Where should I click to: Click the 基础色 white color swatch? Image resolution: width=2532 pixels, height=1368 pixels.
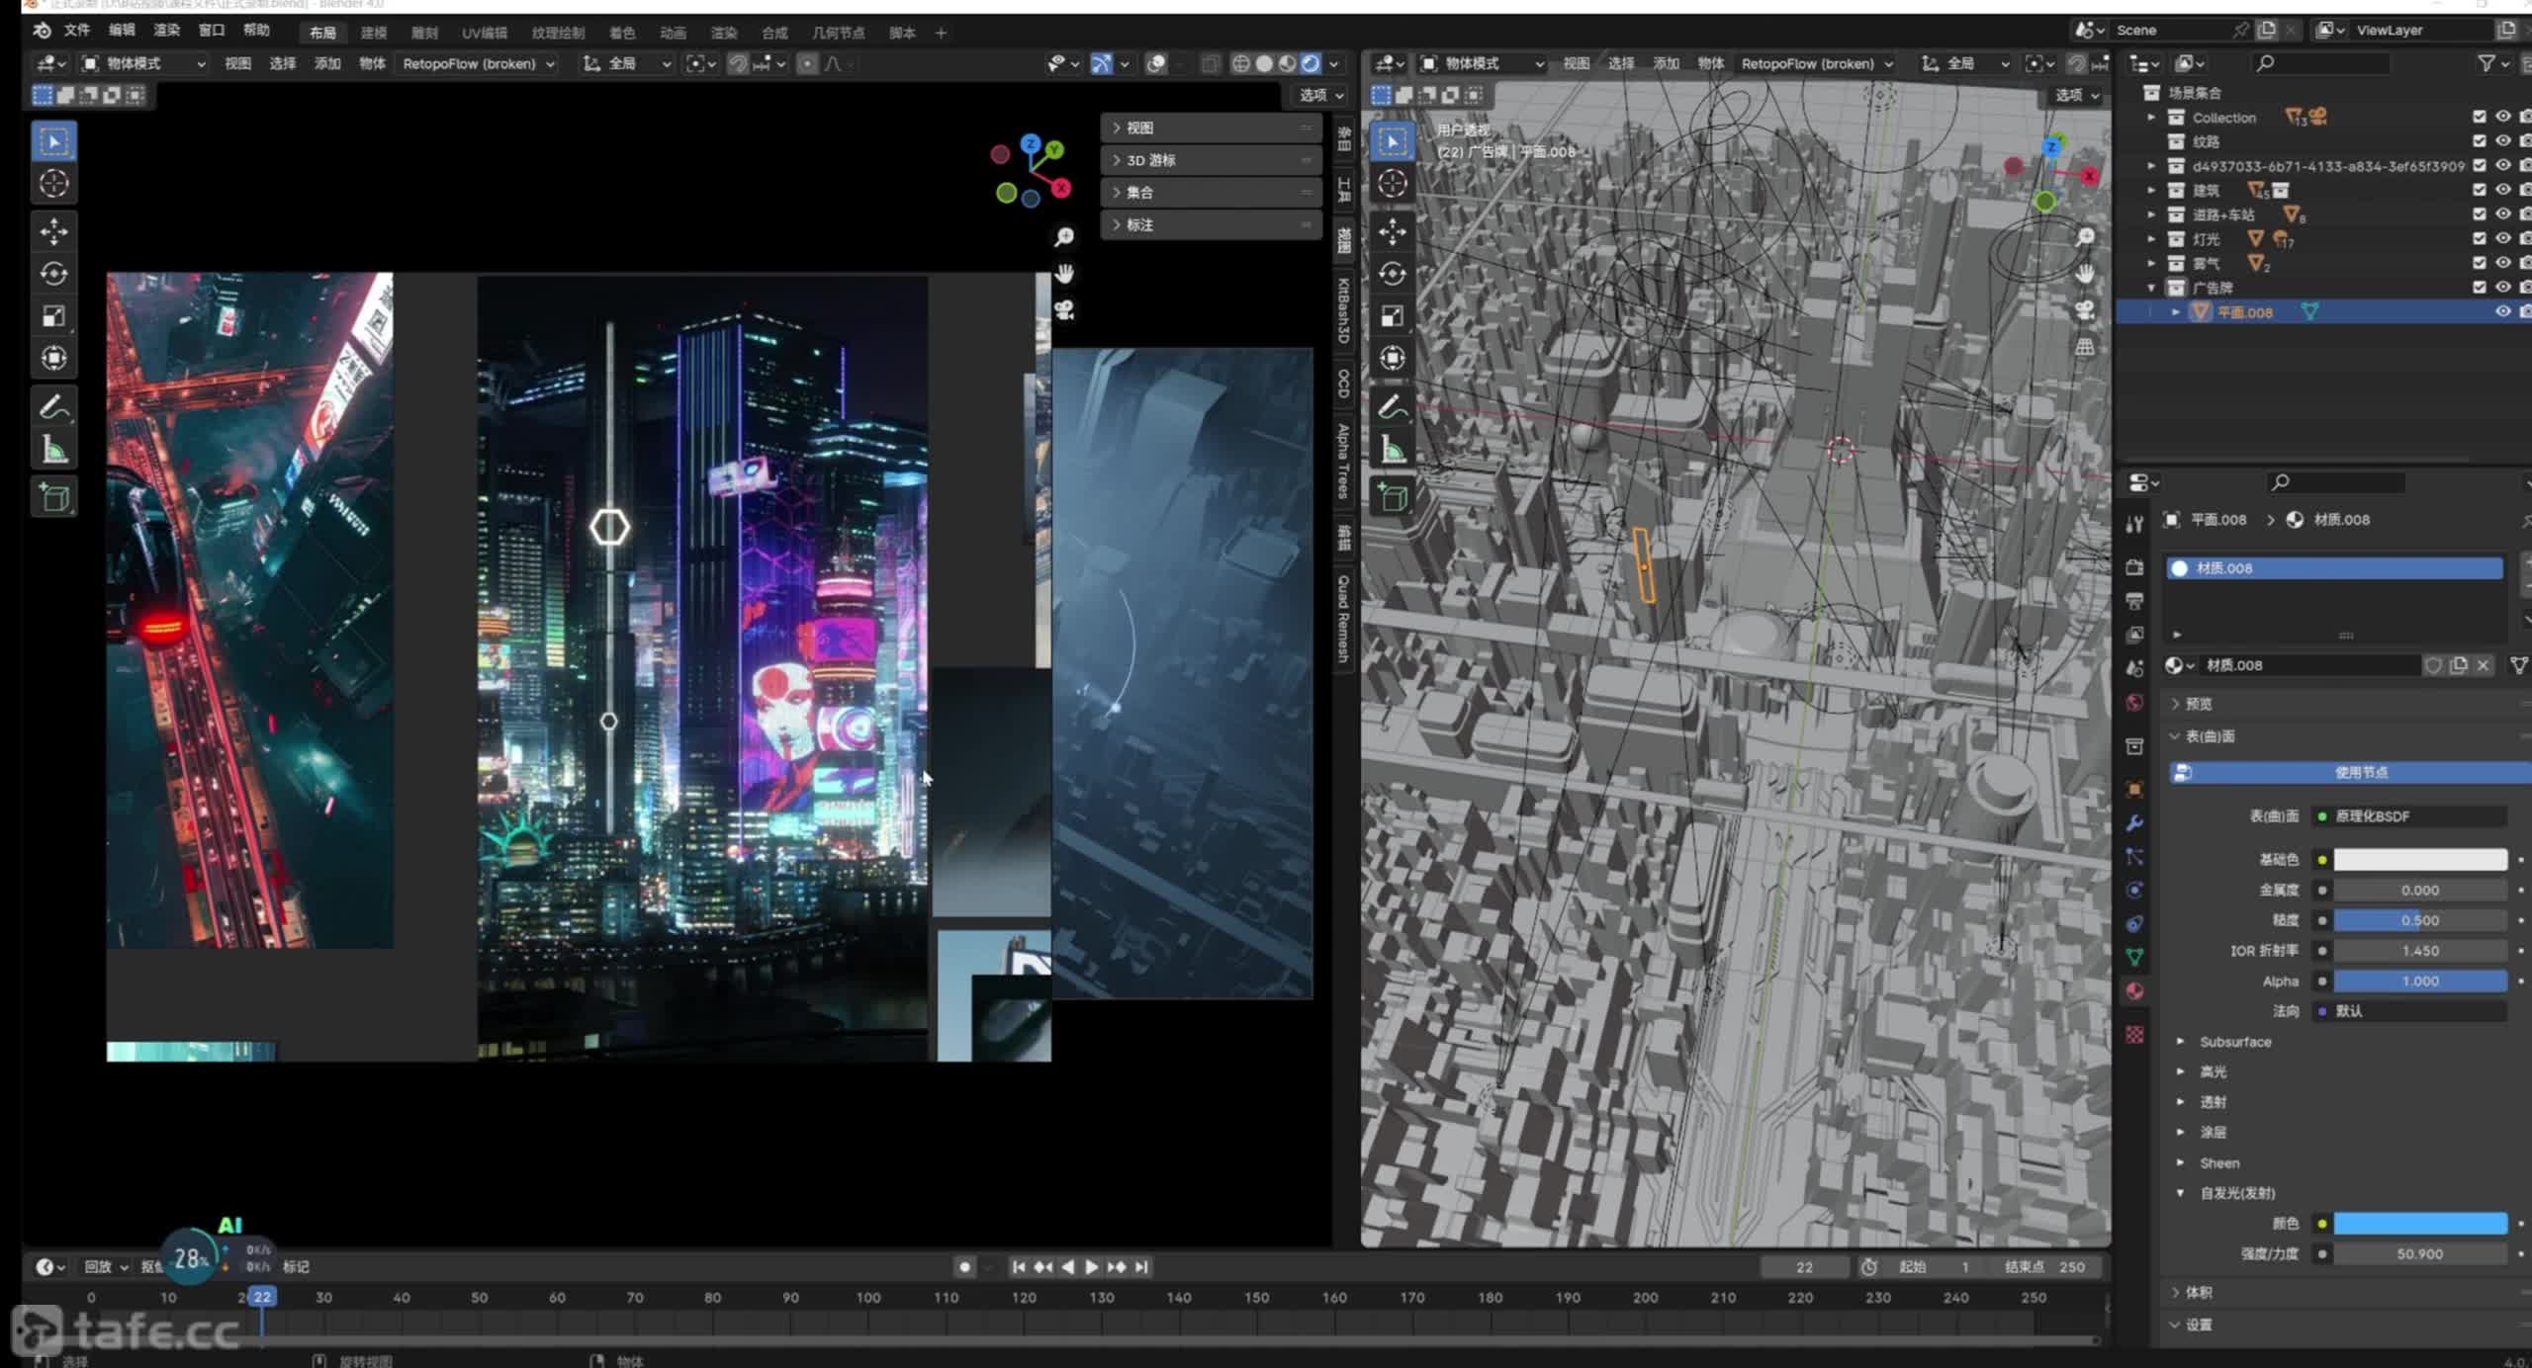[2419, 859]
